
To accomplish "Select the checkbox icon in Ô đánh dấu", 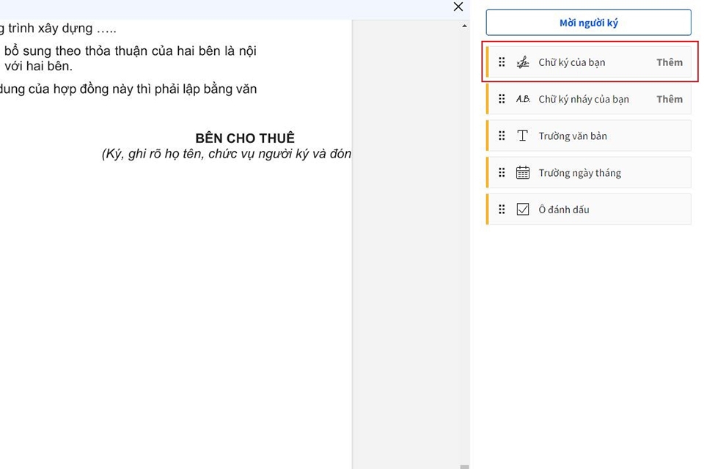I will coord(523,209).
